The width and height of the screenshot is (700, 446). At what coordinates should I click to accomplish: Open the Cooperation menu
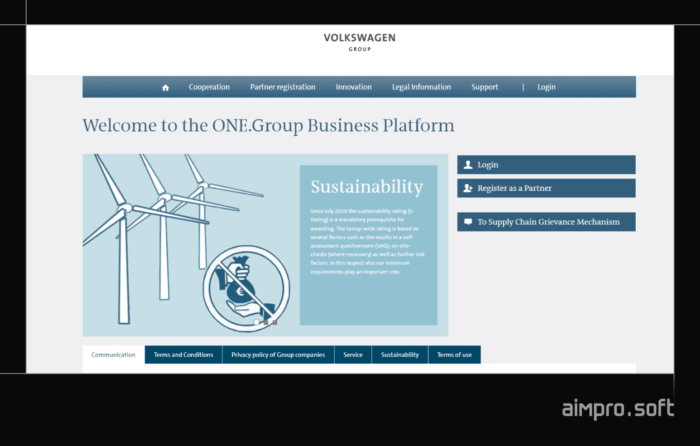click(209, 87)
